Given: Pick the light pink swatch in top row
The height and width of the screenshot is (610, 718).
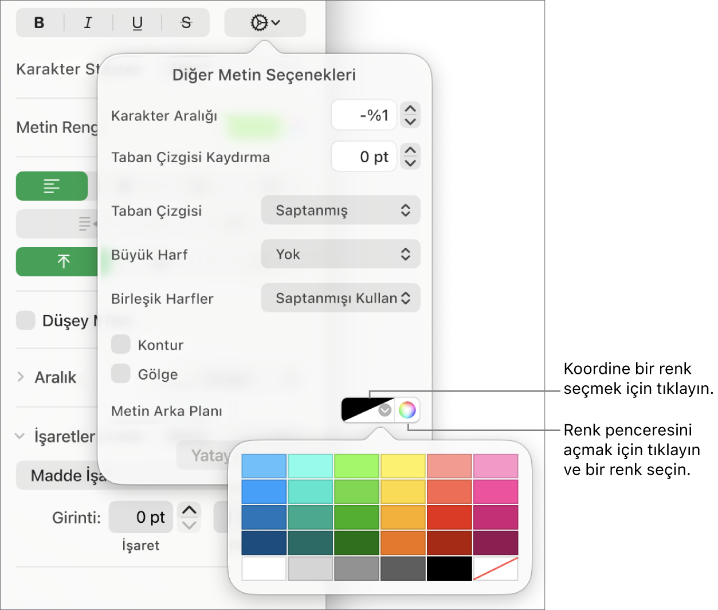Looking at the screenshot, I should click(x=496, y=466).
